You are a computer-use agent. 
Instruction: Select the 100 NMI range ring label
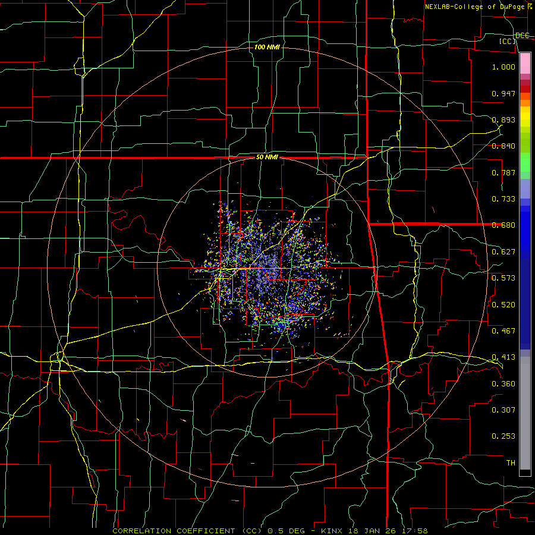pos(267,47)
